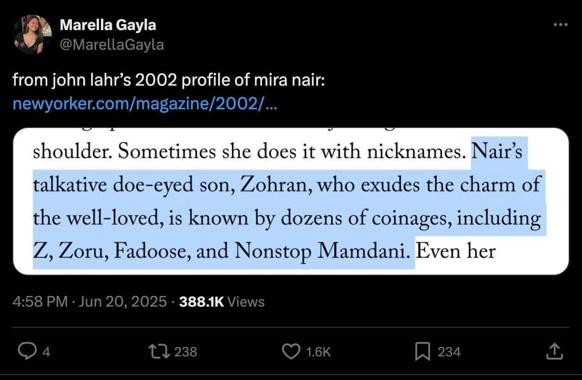Screen dimensions: 582x380
Task: Open Marella Gayla's profile avatar photo
Action: (x=32, y=34)
